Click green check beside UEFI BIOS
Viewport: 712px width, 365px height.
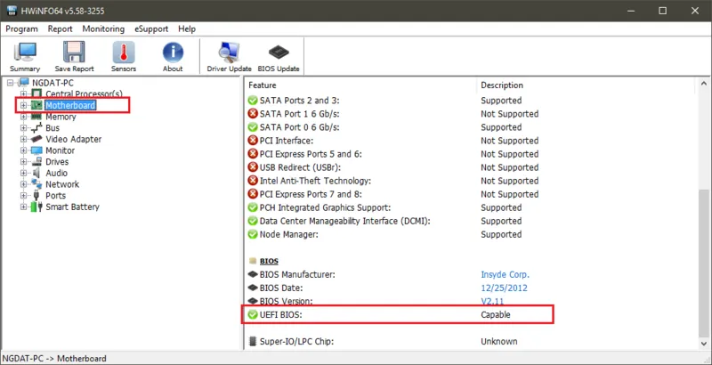click(x=253, y=314)
